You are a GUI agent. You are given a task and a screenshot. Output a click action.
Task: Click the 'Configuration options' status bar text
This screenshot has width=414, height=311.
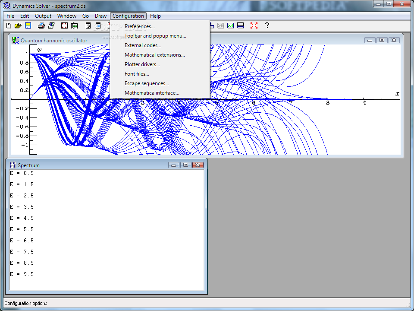[x=26, y=303]
